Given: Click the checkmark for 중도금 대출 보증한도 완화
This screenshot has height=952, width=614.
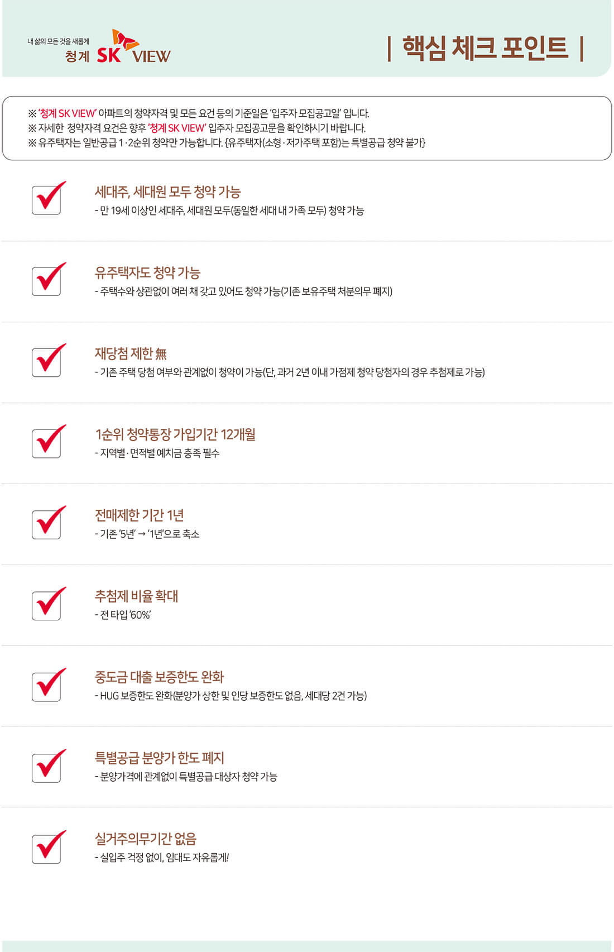Looking at the screenshot, I should 49,684.
